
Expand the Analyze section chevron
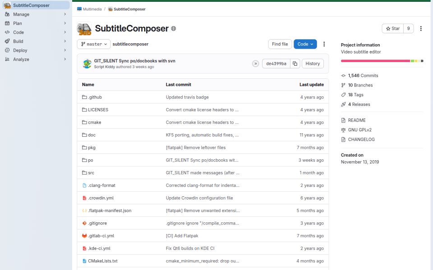pyautogui.click(x=65, y=59)
